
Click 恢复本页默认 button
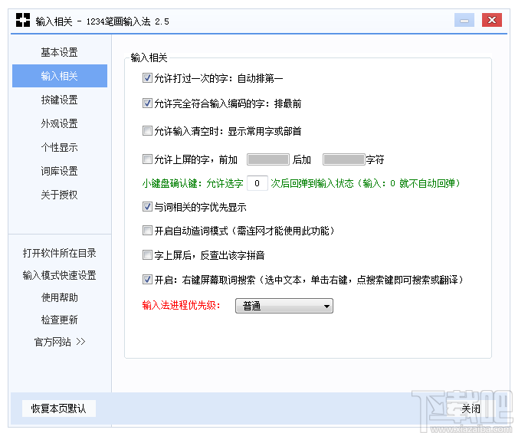(x=59, y=408)
